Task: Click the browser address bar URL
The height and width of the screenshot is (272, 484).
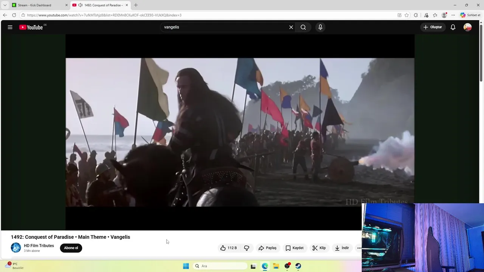Action: coord(104,15)
